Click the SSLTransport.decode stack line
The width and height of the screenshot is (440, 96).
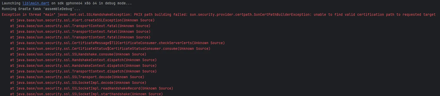[77, 77]
